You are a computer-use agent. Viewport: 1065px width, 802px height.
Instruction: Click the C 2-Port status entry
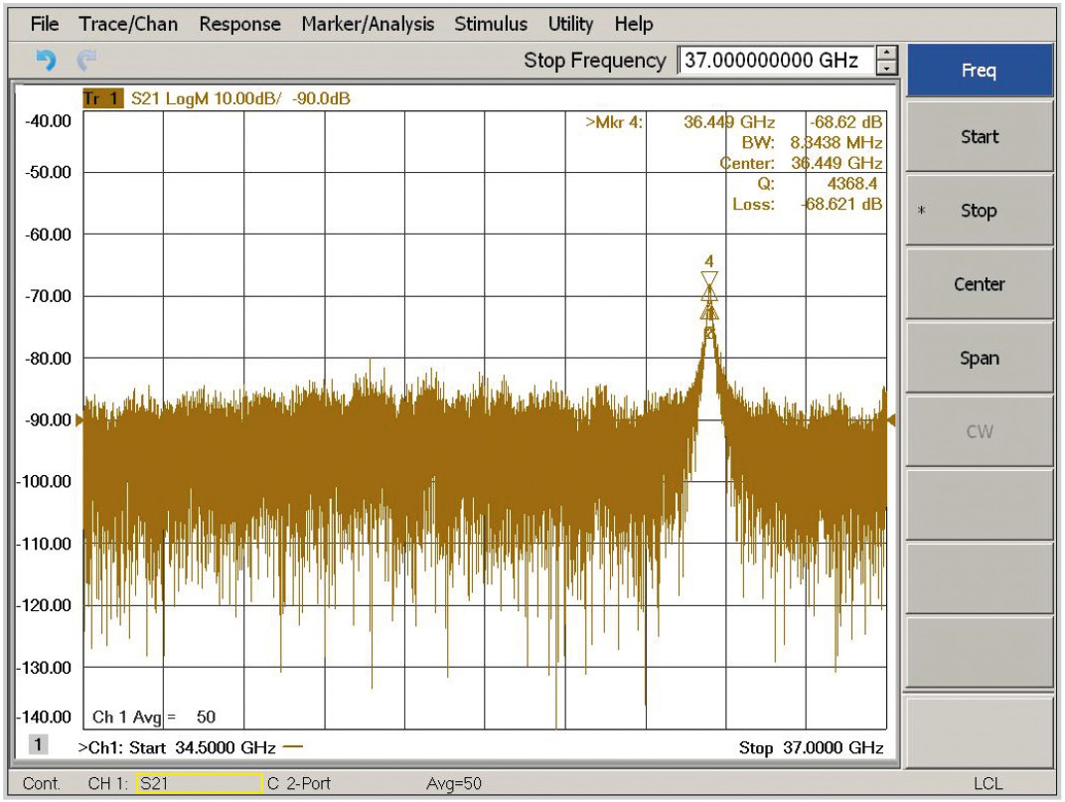coord(299,784)
